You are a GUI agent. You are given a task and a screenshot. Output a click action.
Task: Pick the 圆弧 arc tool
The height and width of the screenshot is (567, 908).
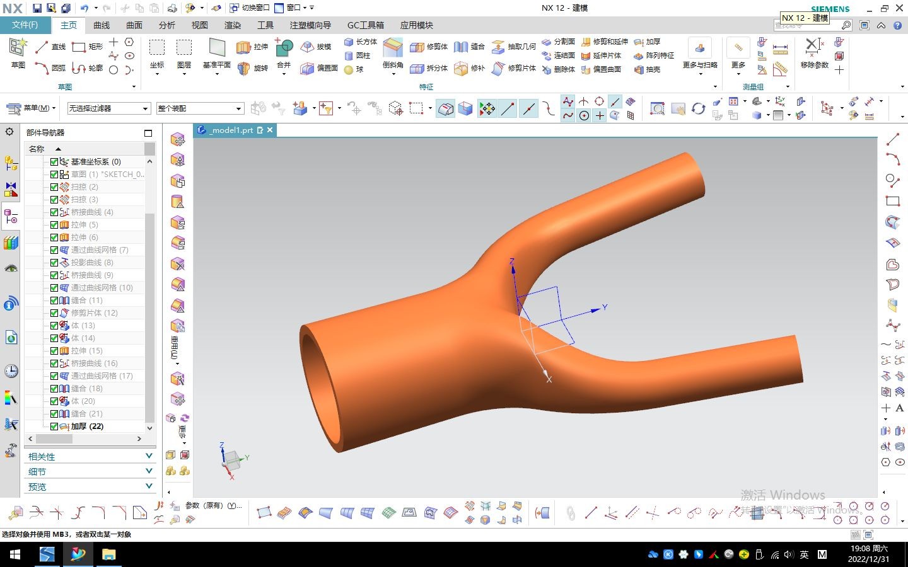coord(50,68)
